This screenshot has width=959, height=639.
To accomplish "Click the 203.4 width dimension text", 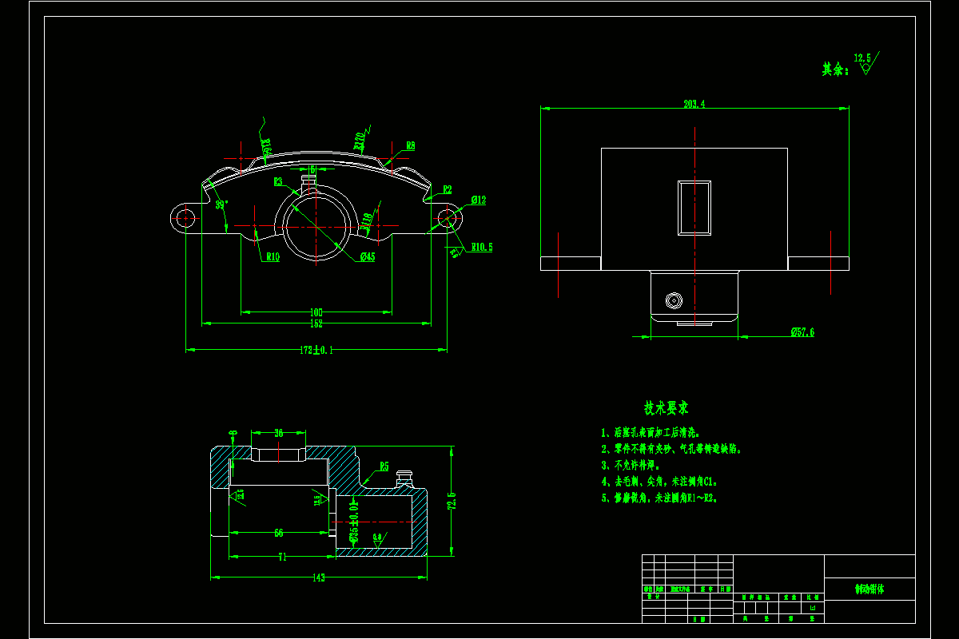I will 694,104.
